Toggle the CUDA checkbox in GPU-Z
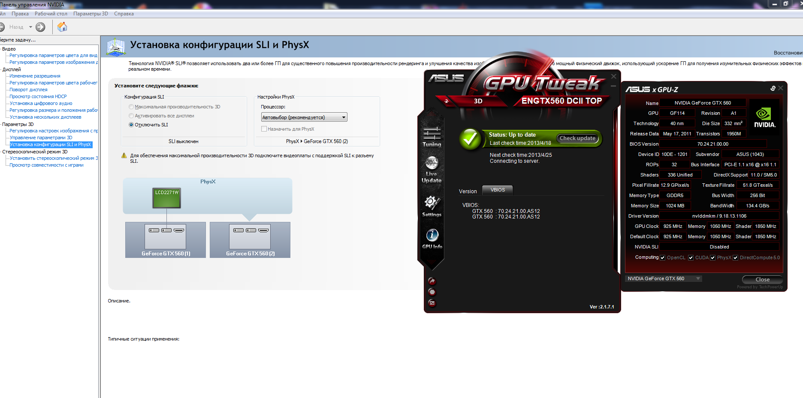803x398 pixels. tap(691, 257)
